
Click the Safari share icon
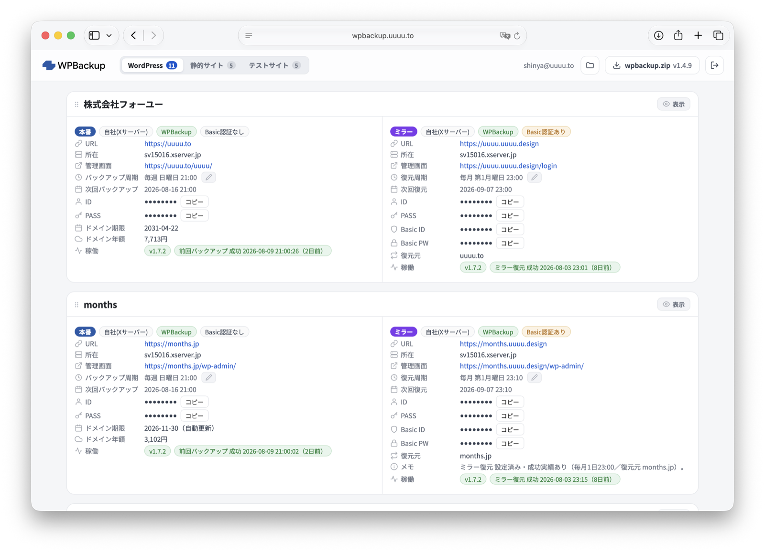(x=678, y=35)
